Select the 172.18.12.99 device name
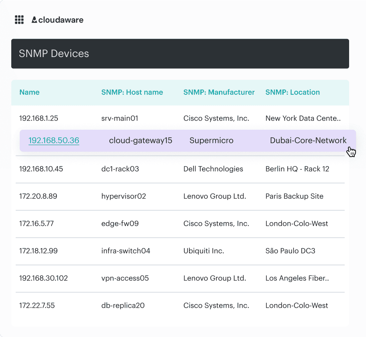The height and width of the screenshot is (337, 366). [38, 251]
